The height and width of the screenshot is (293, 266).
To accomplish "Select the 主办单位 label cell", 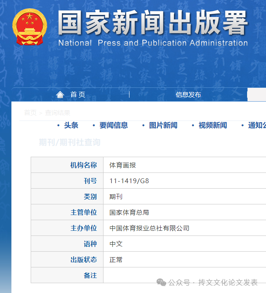I will pos(67,228).
